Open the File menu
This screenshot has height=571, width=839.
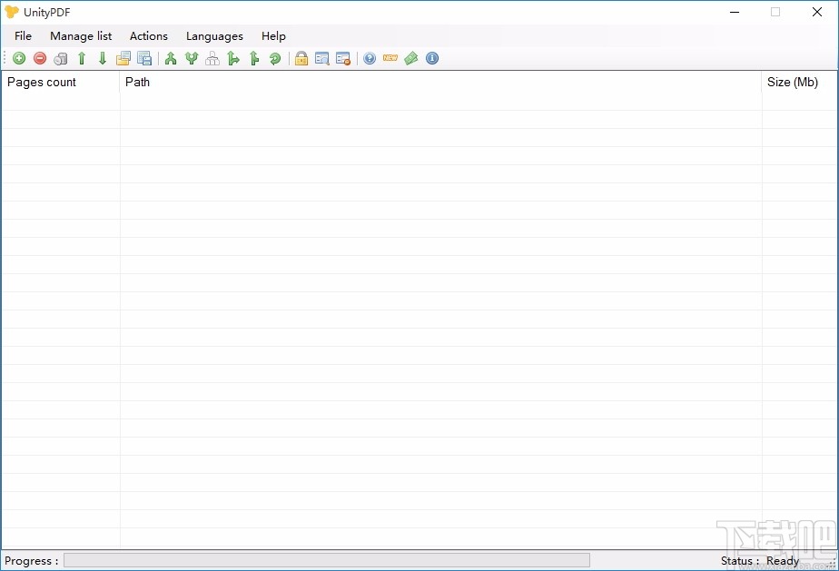pos(23,36)
